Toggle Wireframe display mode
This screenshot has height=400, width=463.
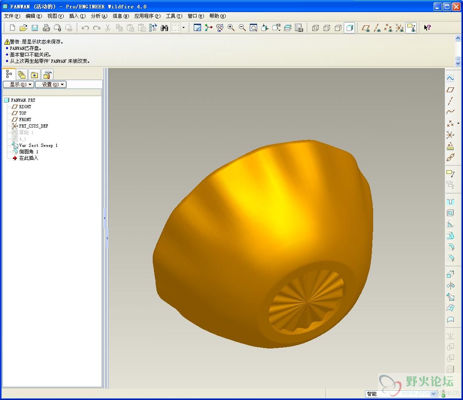pyautogui.click(x=316, y=28)
